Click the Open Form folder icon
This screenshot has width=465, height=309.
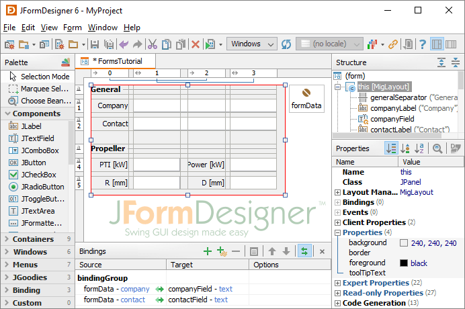click(73, 44)
